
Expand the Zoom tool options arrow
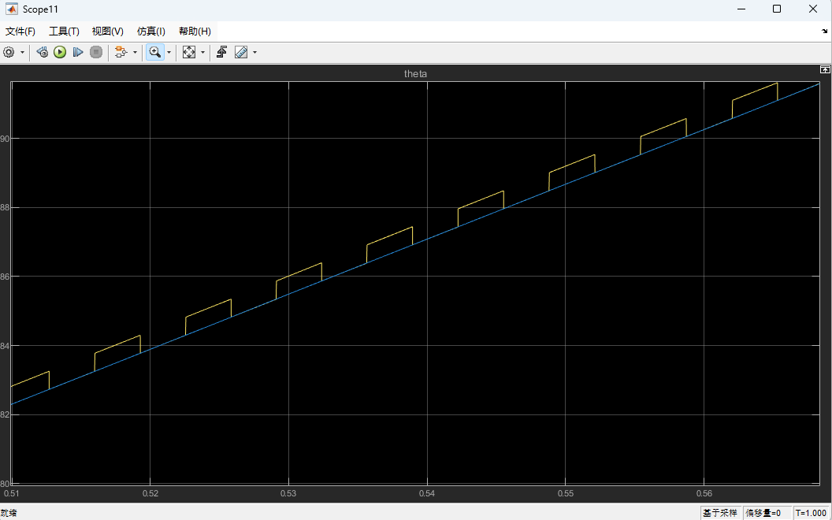pyautogui.click(x=169, y=52)
